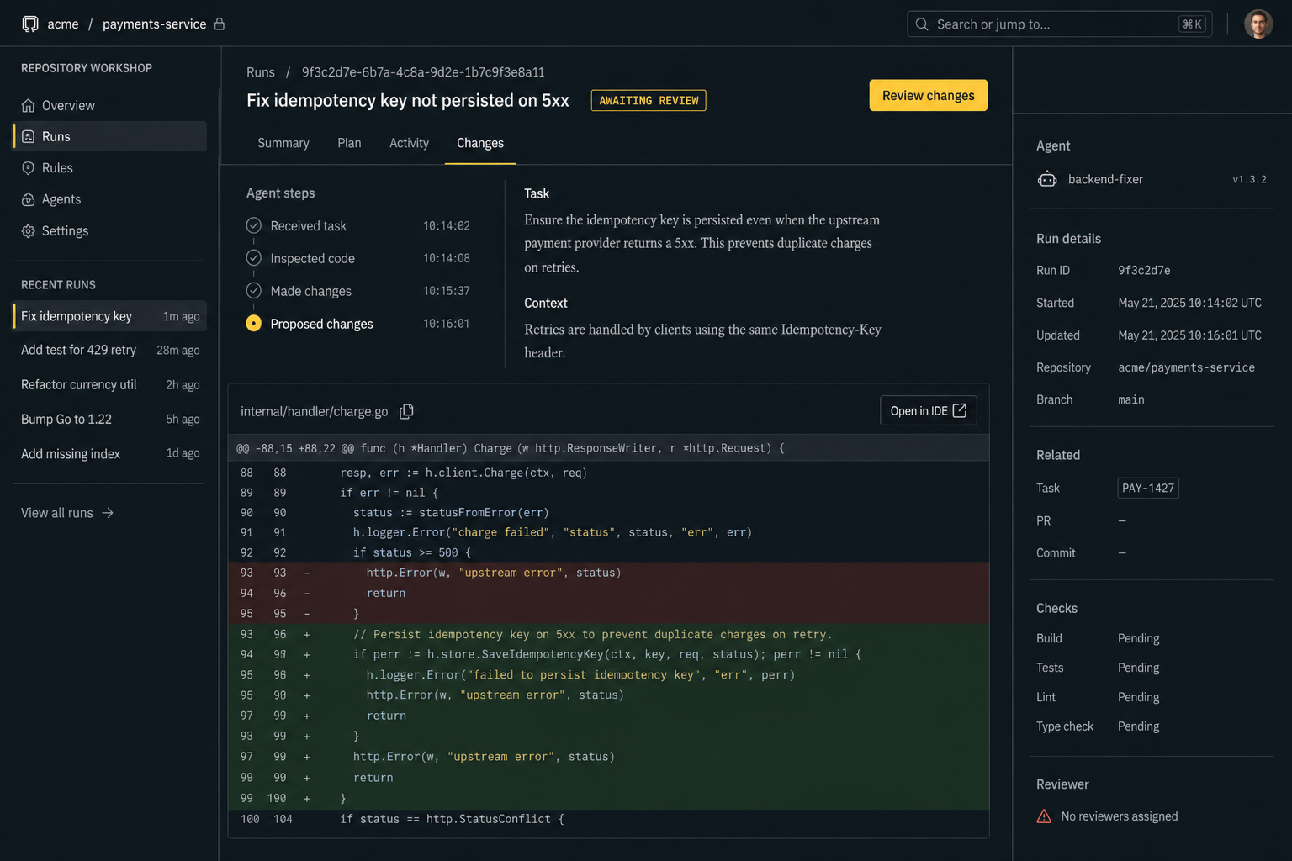Click the Proposed changes yellow status dot
The image size is (1292, 861).
[253, 324]
